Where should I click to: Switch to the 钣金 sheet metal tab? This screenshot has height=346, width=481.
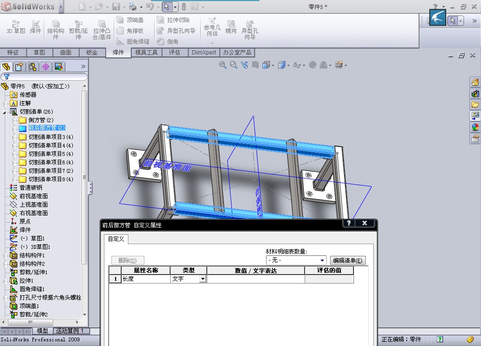pyautogui.click(x=92, y=53)
